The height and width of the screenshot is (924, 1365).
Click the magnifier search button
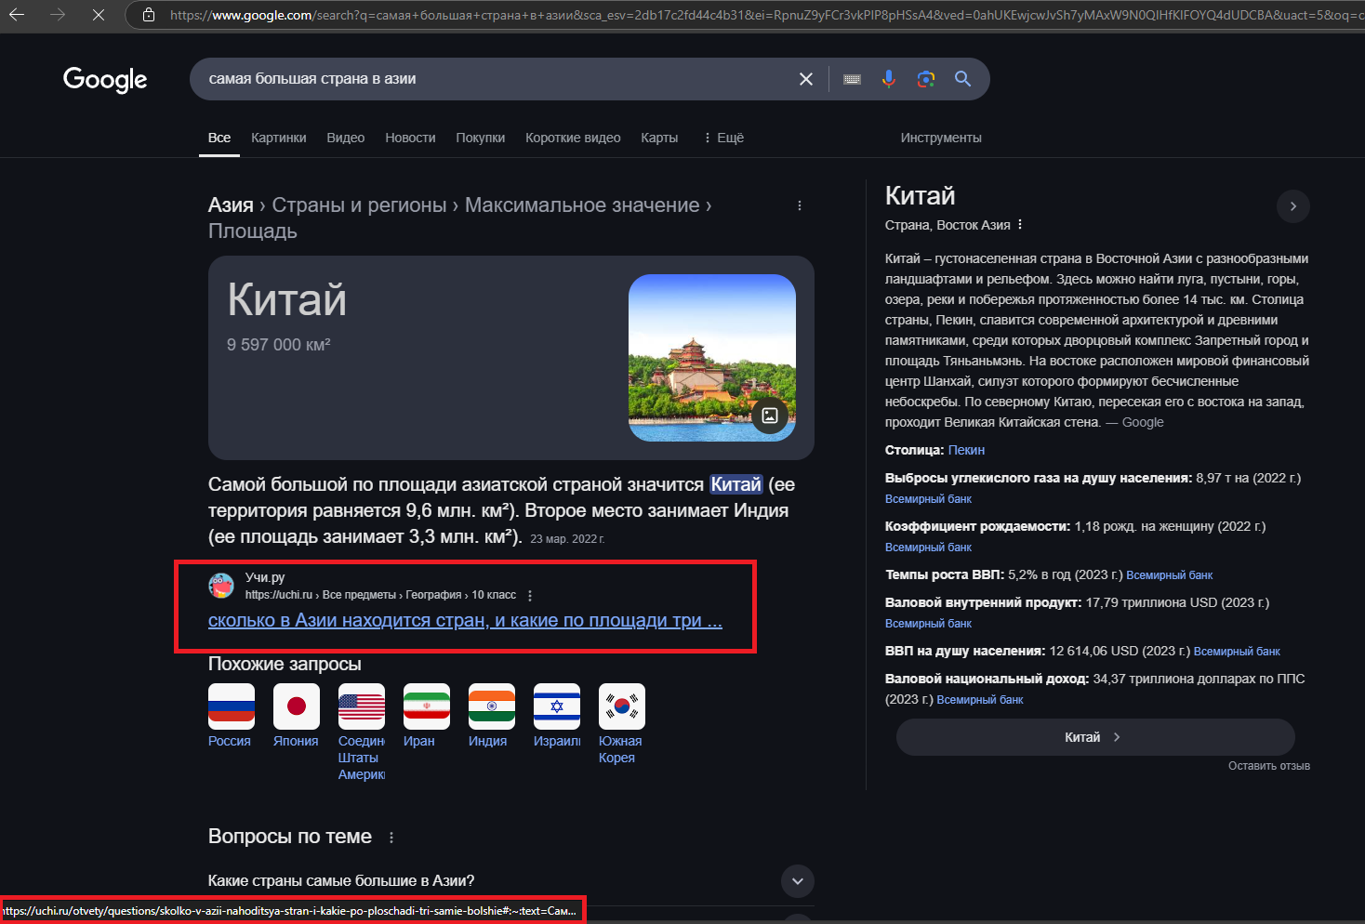(x=963, y=79)
